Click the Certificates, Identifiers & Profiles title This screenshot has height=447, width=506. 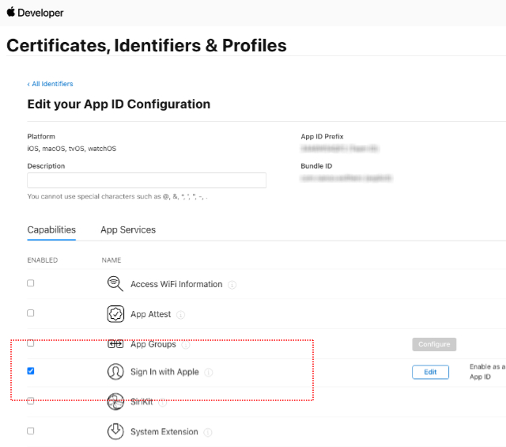[x=146, y=45]
